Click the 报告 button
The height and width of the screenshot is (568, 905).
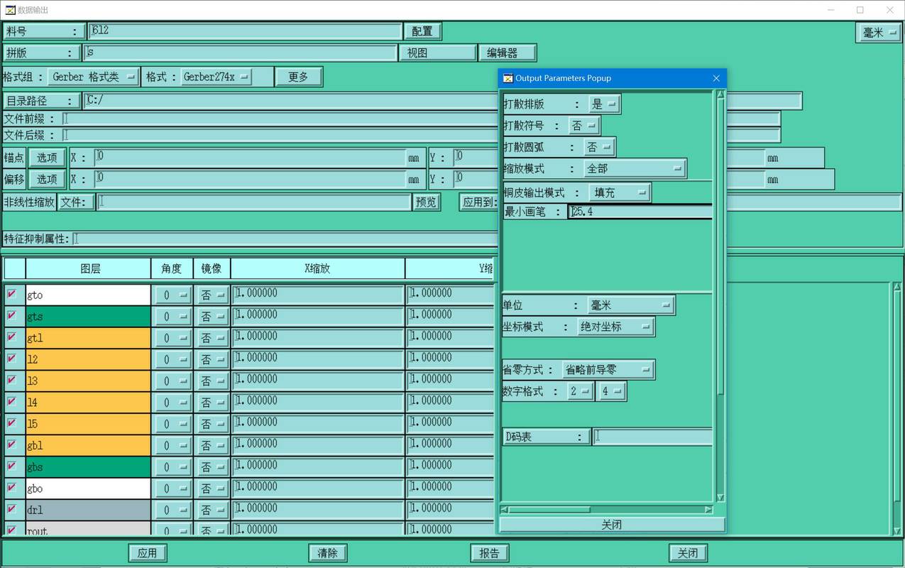(x=490, y=553)
